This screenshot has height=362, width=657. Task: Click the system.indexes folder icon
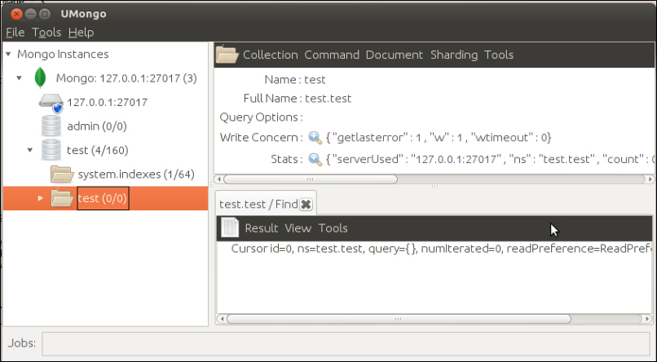[62, 174]
